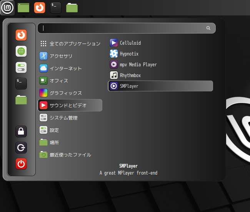
Task: Select サウンドとビデオ category
Action: click(70, 105)
